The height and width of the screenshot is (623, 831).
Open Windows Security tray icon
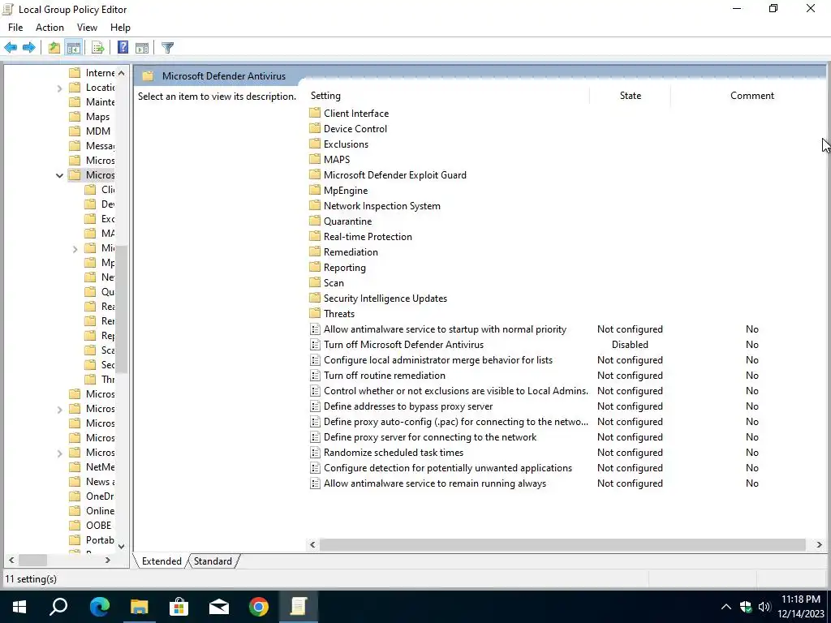[746, 607]
